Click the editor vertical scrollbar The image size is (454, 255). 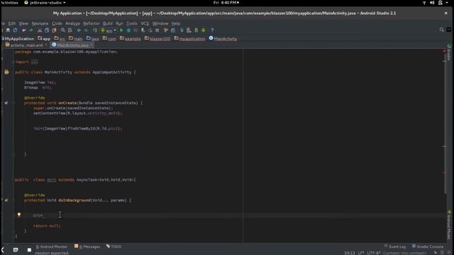(445, 121)
